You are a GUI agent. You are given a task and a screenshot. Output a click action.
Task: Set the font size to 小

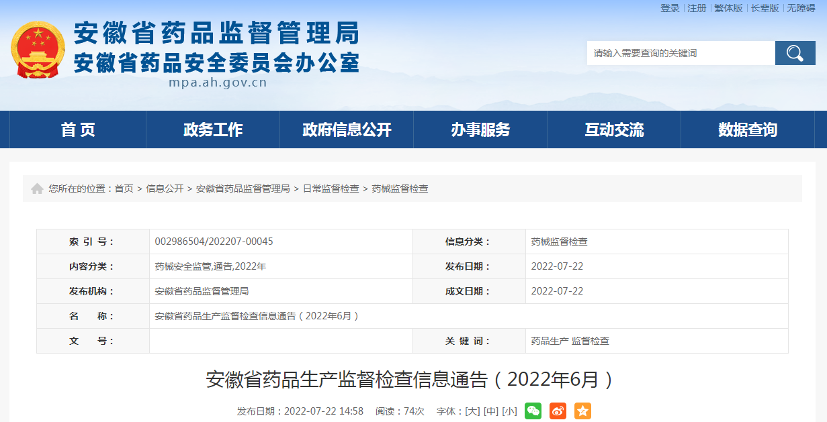(509, 411)
